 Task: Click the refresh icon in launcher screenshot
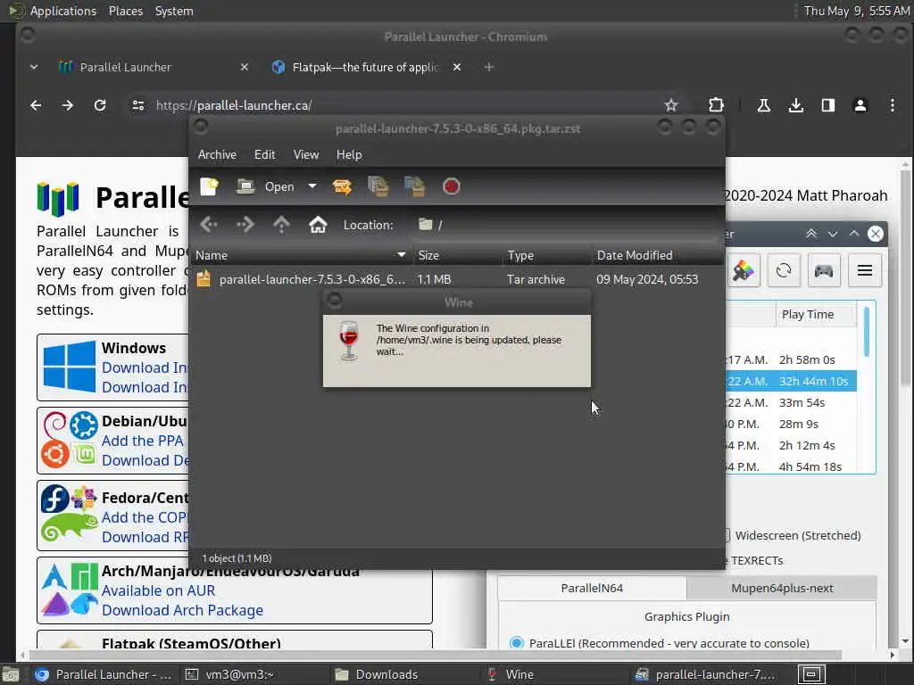coord(784,270)
